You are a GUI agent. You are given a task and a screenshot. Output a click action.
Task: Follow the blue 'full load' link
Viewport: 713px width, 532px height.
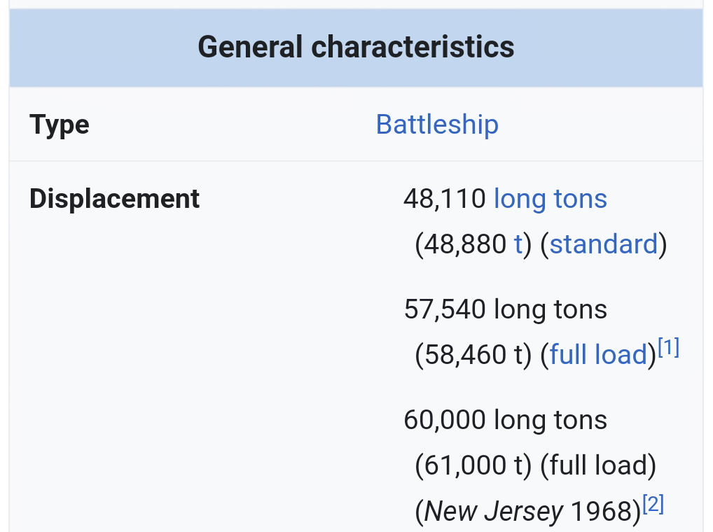[x=599, y=355]
